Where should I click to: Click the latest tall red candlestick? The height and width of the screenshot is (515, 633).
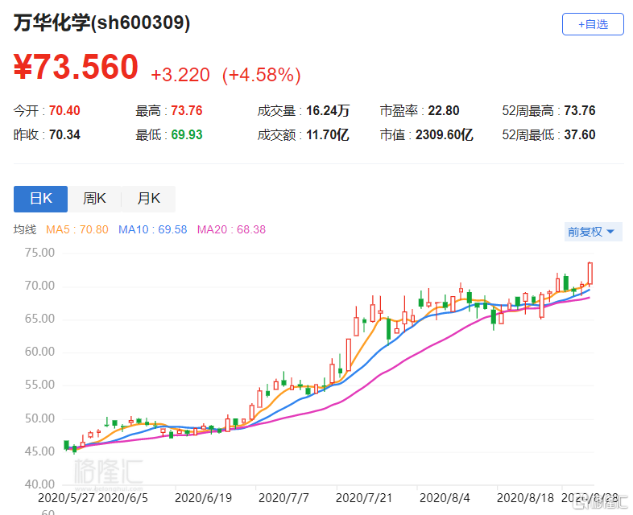click(590, 274)
